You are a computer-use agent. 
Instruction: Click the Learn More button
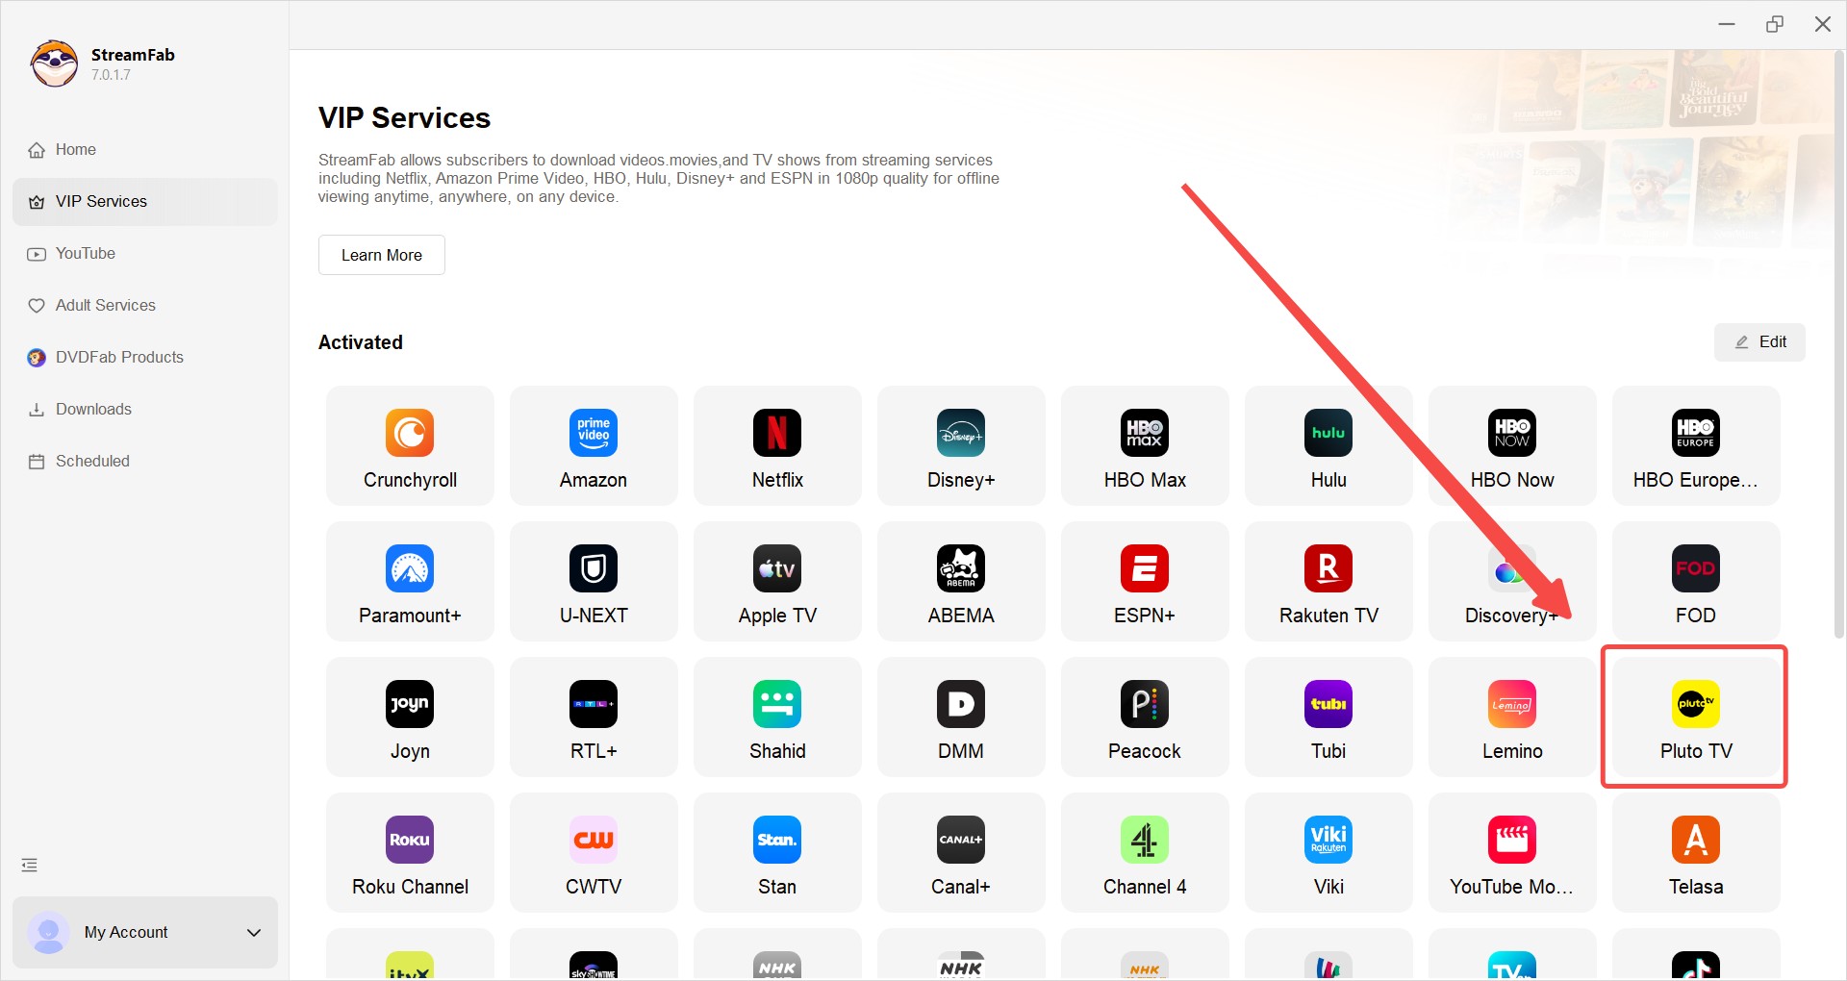click(381, 254)
